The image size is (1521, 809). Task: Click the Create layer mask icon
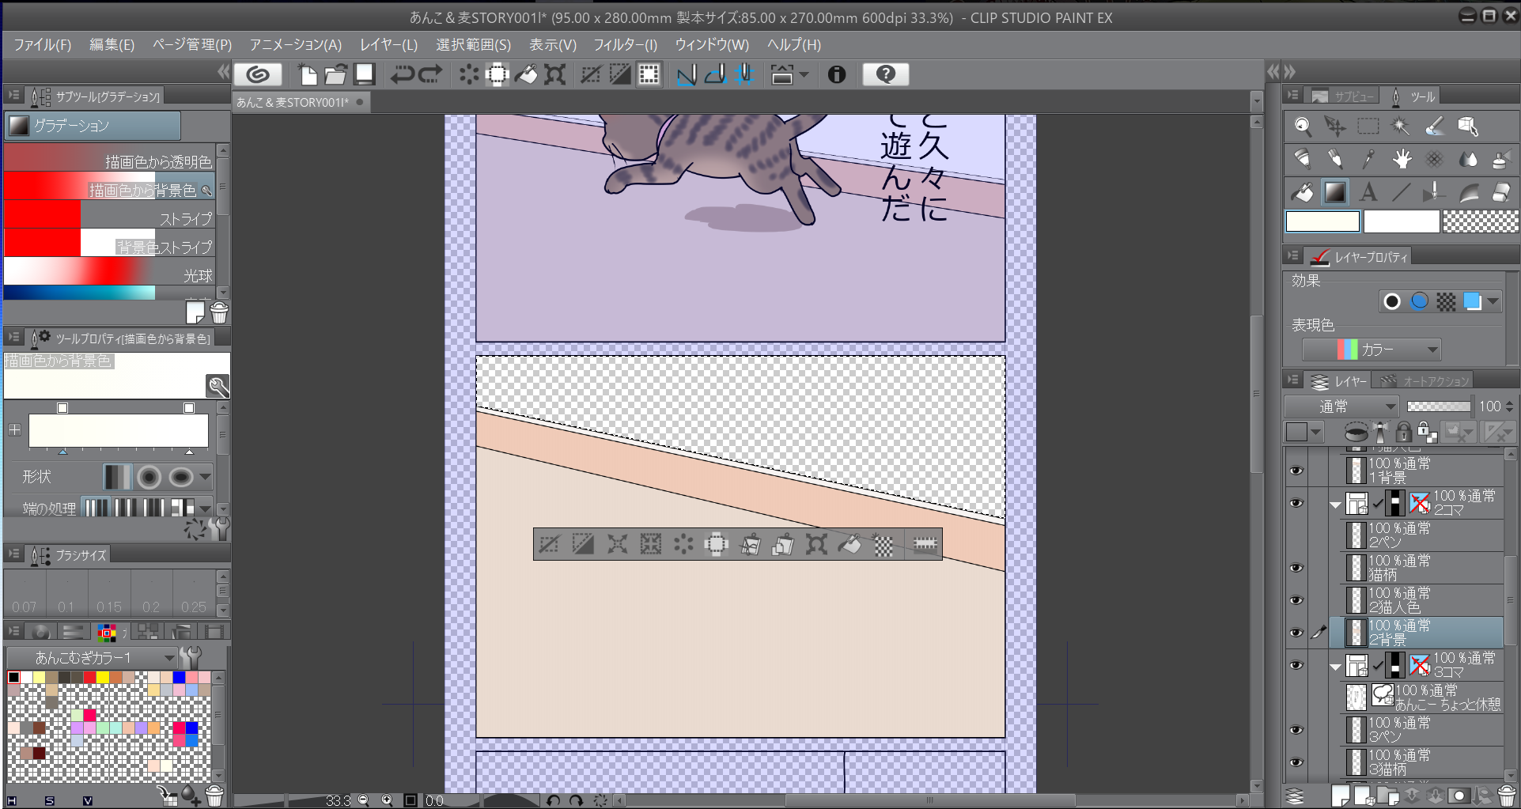[x=1459, y=796]
